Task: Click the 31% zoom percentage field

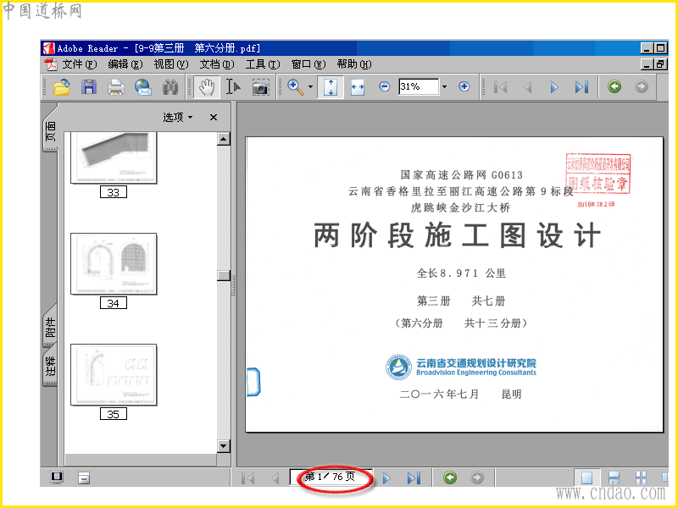Action: point(419,86)
